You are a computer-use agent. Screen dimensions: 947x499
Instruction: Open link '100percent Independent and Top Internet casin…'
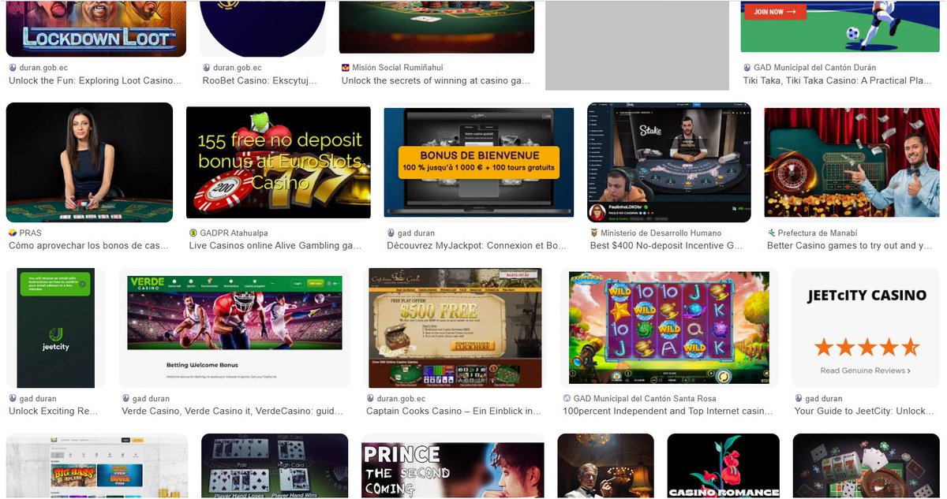(x=668, y=411)
